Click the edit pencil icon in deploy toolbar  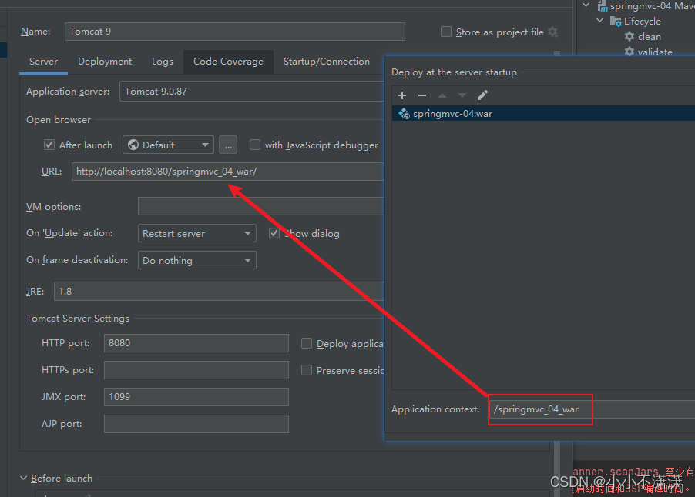tap(482, 95)
